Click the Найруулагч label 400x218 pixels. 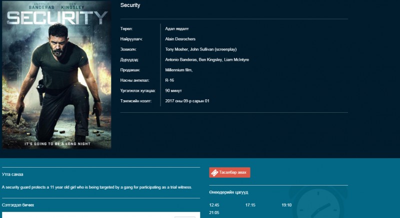pos(131,39)
